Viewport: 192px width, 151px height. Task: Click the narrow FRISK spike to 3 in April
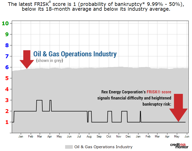(50, 100)
